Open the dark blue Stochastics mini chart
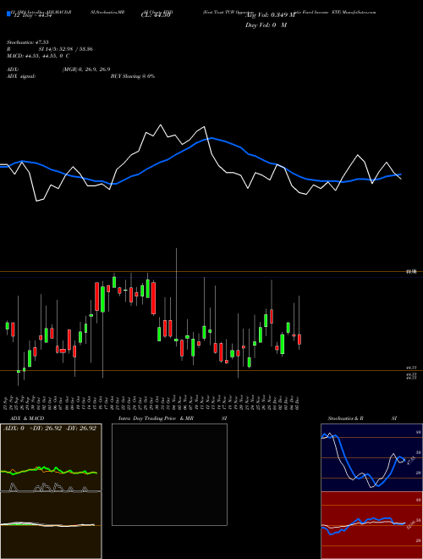Screen dimensions: 423x559 [371, 457]
